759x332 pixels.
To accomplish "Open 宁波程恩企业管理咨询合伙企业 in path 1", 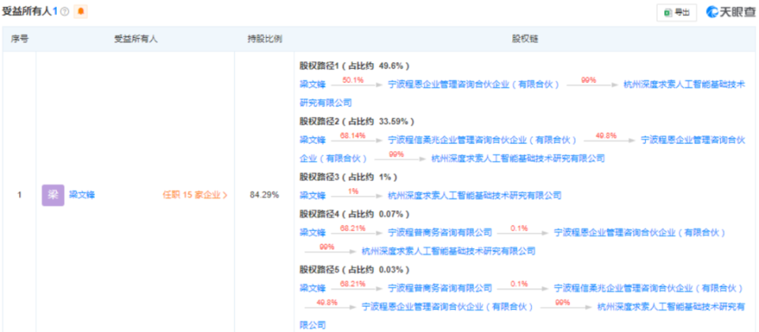I will 474,84.
